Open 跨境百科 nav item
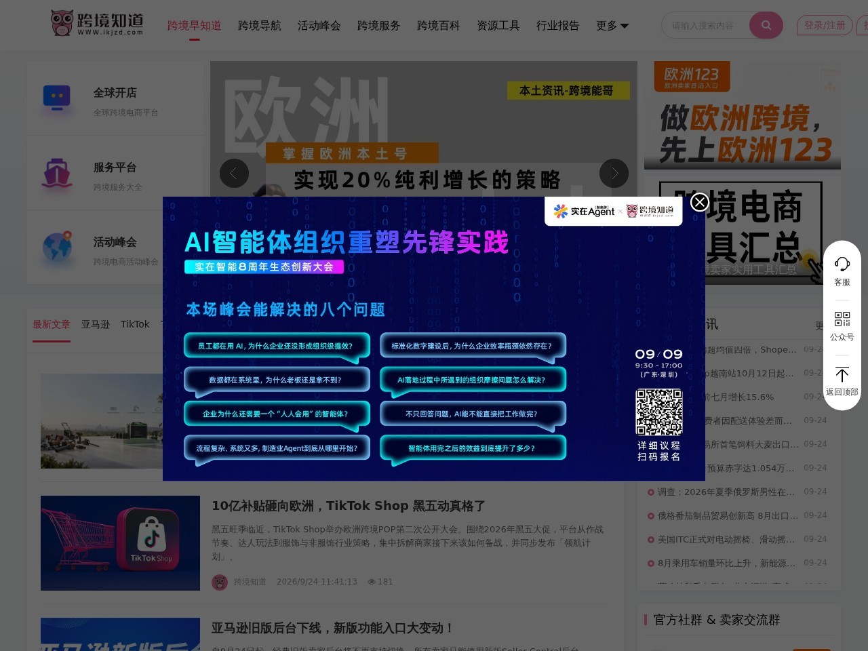 439,25
